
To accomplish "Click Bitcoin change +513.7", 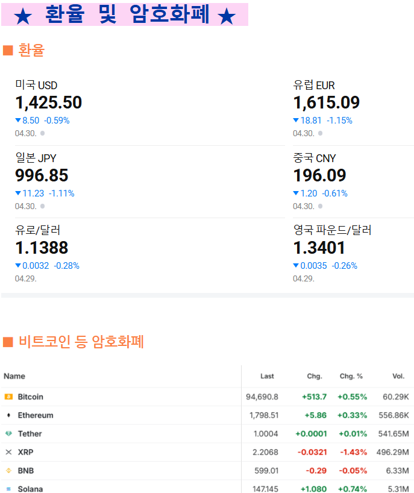I will click(315, 397).
